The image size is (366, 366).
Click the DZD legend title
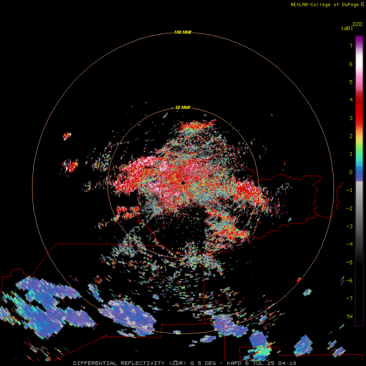357,24
